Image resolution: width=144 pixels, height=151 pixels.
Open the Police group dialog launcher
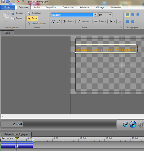point(121,28)
